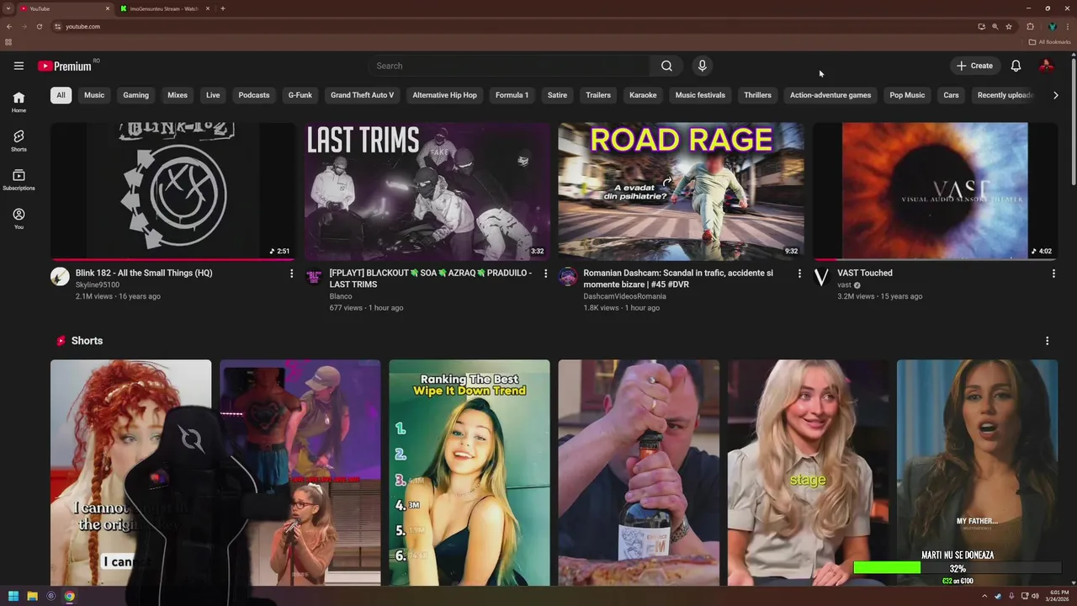The height and width of the screenshot is (606, 1077).
Task: Filter by the Podcasts chip
Action: [x=254, y=95]
